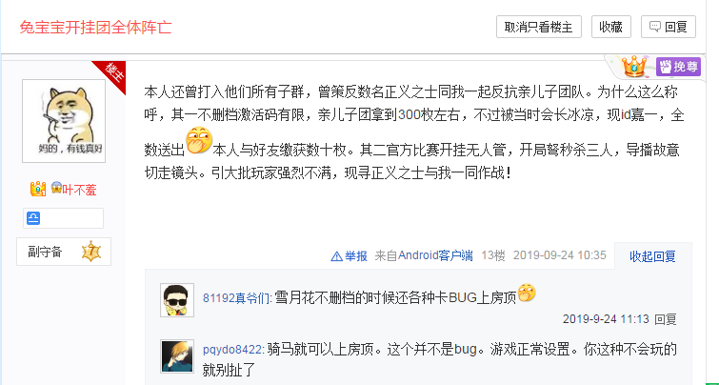Reply to the 81192真爷们 comment
Image resolution: width=719 pixels, height=385 pixels.
[x=666, y=319]
